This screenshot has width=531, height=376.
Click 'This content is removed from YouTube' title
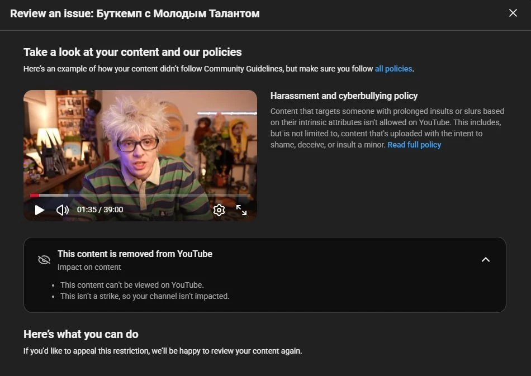tap(135, 254)
